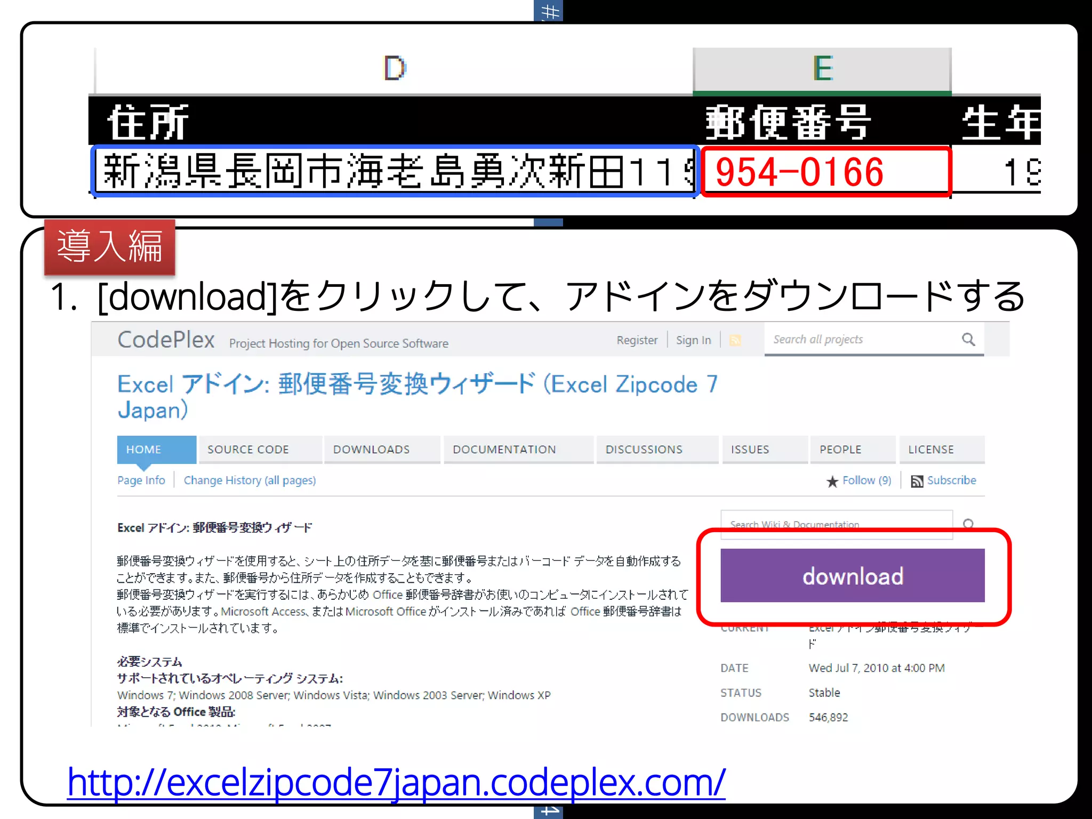Open the CodePlex logo link
This screenshot has width=1092, height=819.
coord(166,340)
